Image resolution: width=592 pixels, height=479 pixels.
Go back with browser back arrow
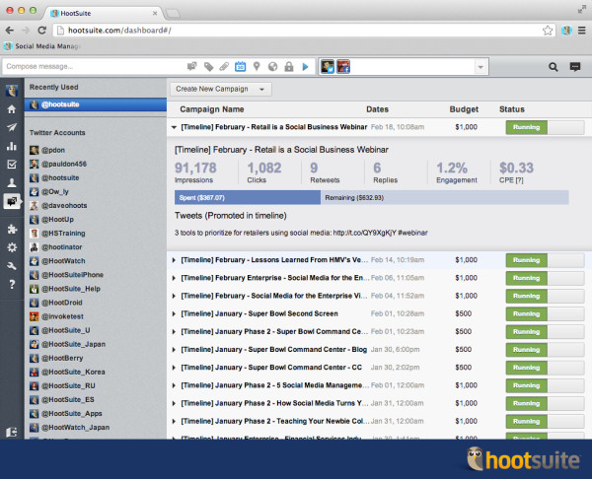(10, 31)
